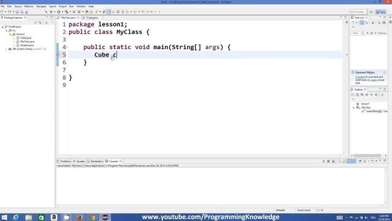Toggle Link with Editor in Package Explorer
Image resolution: width=392 pixels, height=221 pixels.
[40, 23]
